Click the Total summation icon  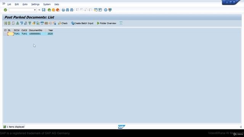click(26, 23)
